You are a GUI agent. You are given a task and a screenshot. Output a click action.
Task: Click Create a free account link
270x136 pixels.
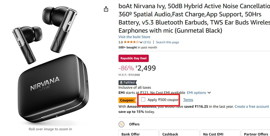[251, 107]
